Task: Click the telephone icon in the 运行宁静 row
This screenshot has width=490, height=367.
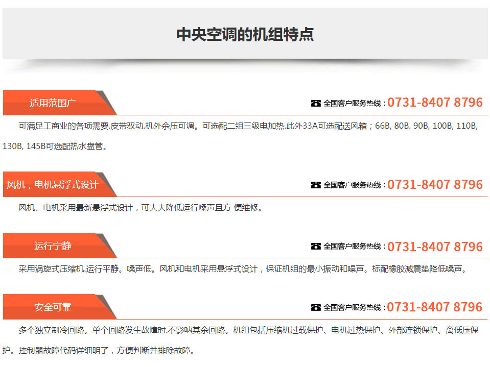Action: pyautogui.click(x=316, y=247)
